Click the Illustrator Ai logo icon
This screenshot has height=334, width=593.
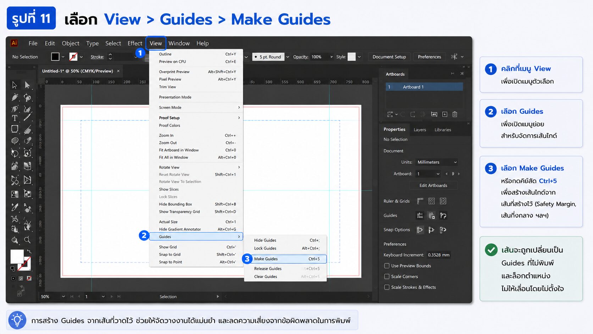(x=14, y=43)
